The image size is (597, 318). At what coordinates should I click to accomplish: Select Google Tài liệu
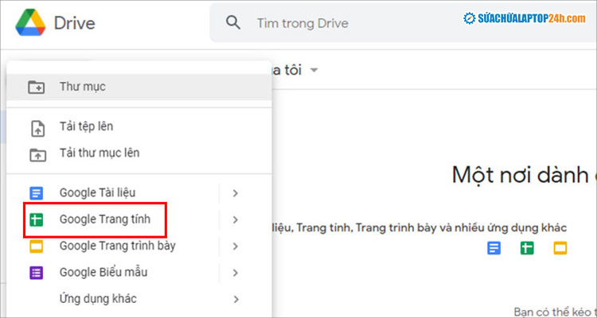(x=97, y=193)
